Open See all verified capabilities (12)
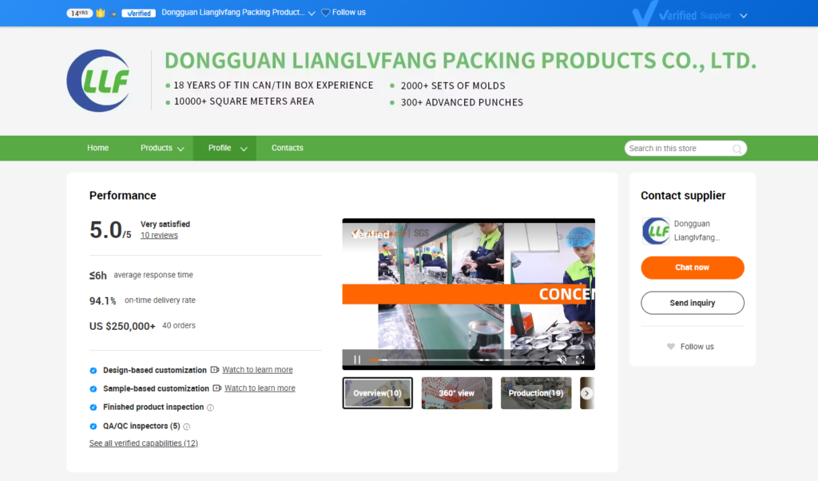The image size is (818, 481). point(144,443)
